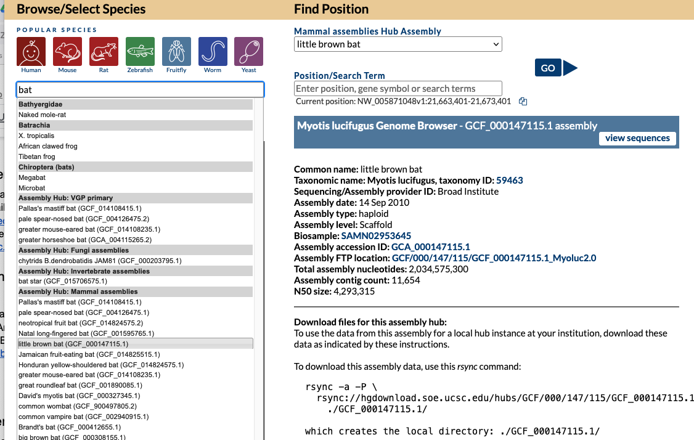694x440 pixels.
Task: Select Pallas's mastiff bat under Mammal assemblies
Action: (x=136, y=303)
